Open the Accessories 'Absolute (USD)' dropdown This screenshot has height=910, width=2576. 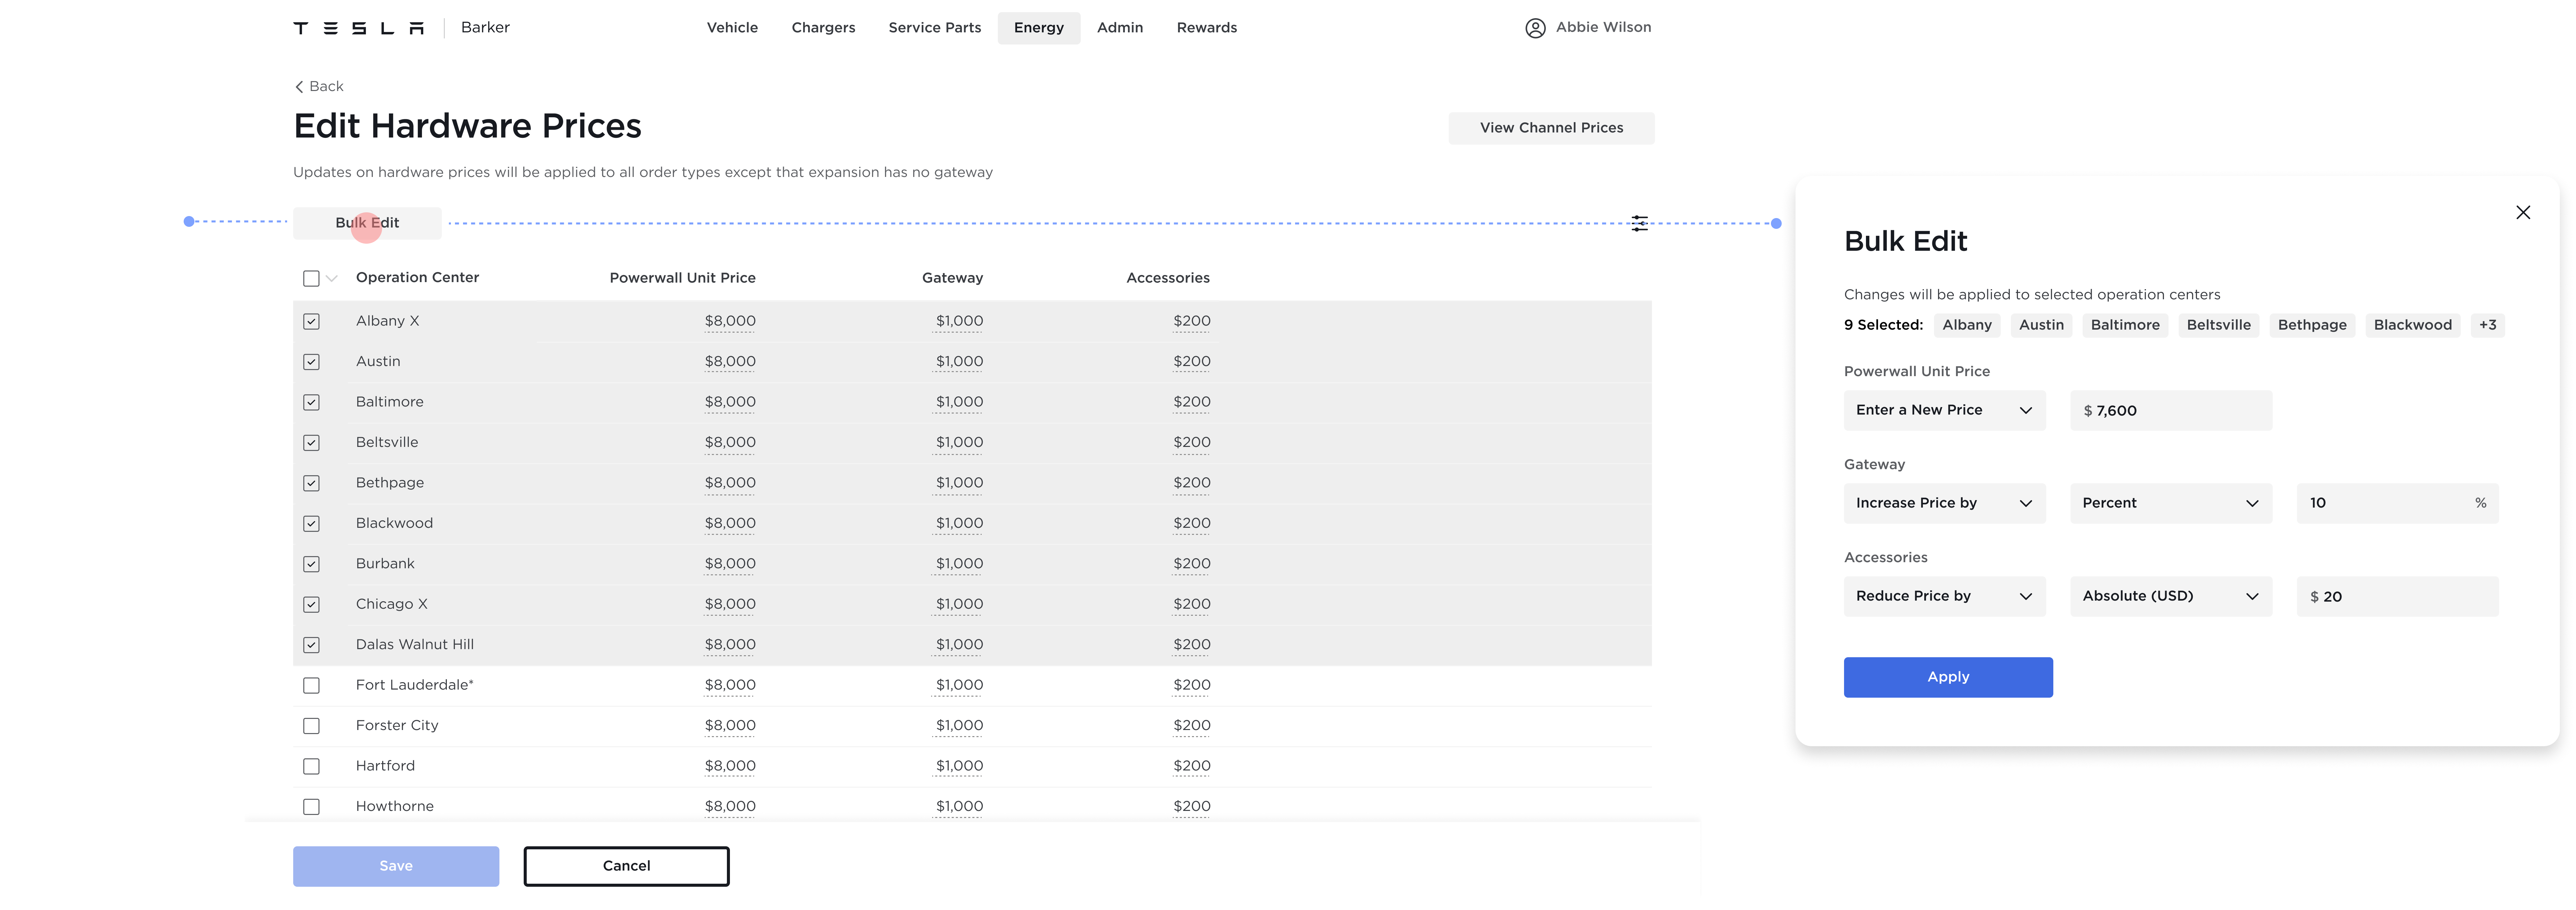pos(2171,596)
